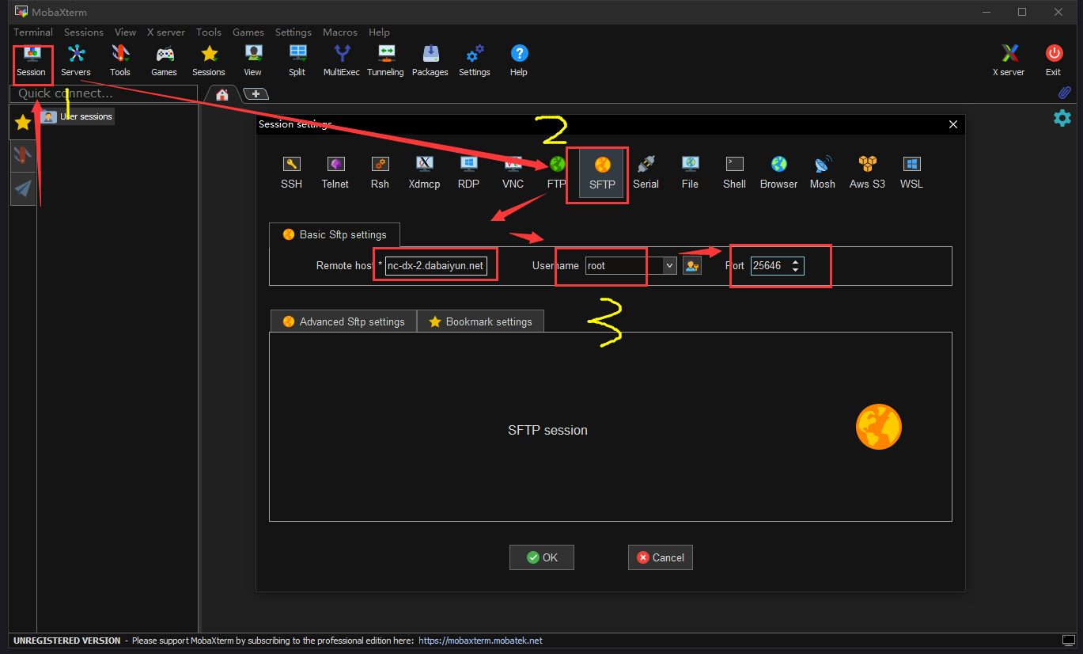Open the X server menu

click(166, 32)
